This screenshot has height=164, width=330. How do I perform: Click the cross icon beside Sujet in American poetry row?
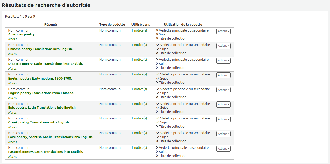coord(157,34)
